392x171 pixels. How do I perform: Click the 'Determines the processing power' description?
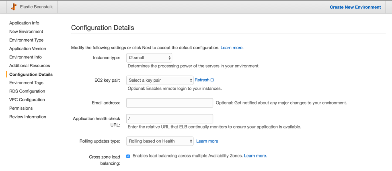193,66
